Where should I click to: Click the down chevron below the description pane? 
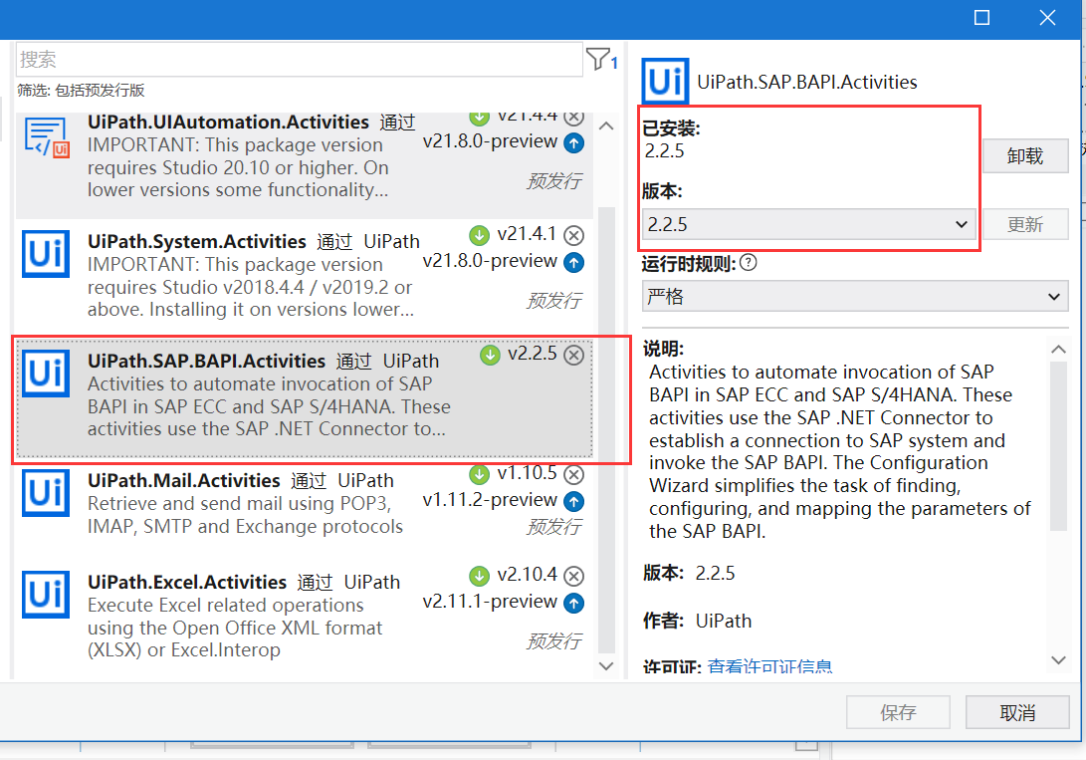click(x=1058, y=659)
